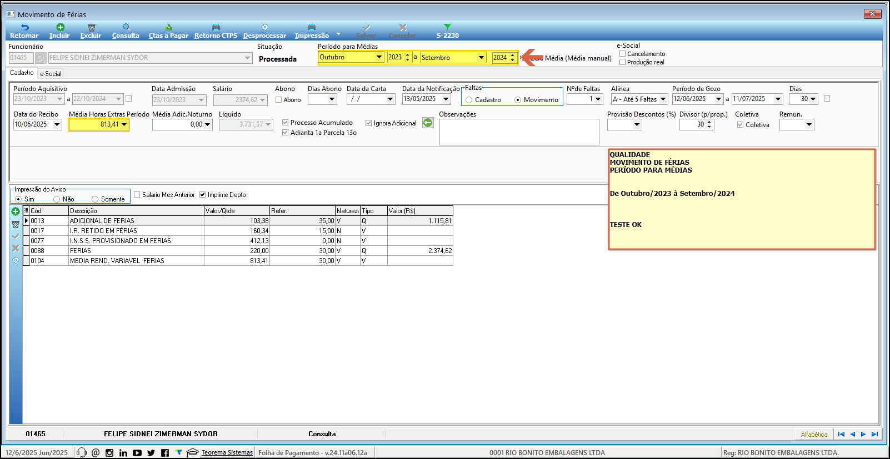Viewport: 890px width, 459px height.
Task: Open Facebook icon in status bar
Action: coord(165,453)
